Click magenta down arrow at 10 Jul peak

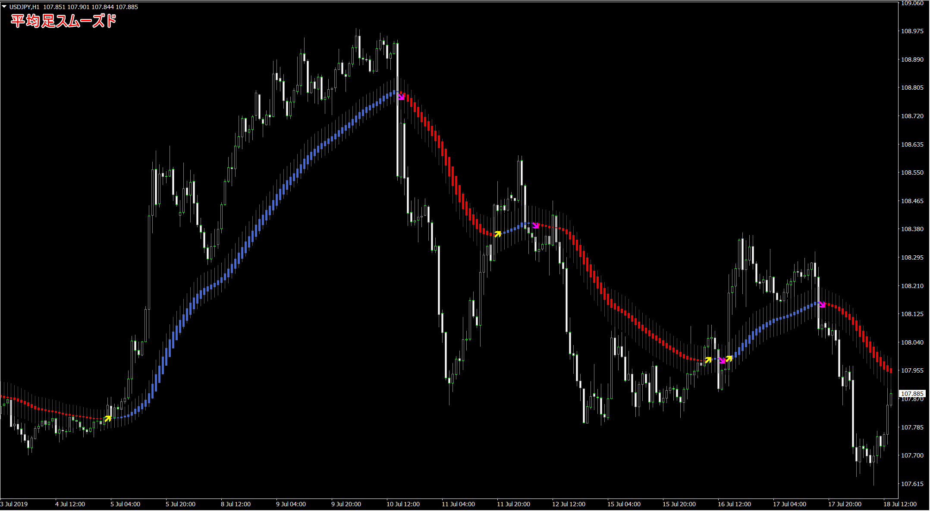[x=401, y=96]
